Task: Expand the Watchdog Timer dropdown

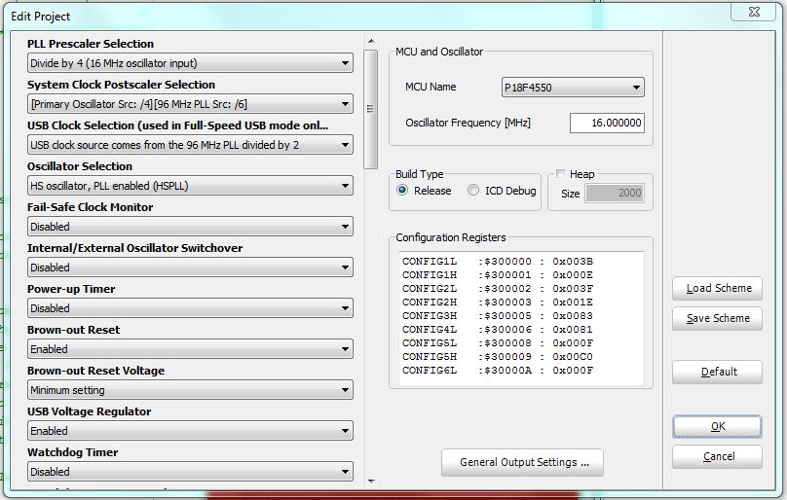Action: pos(190,472)
